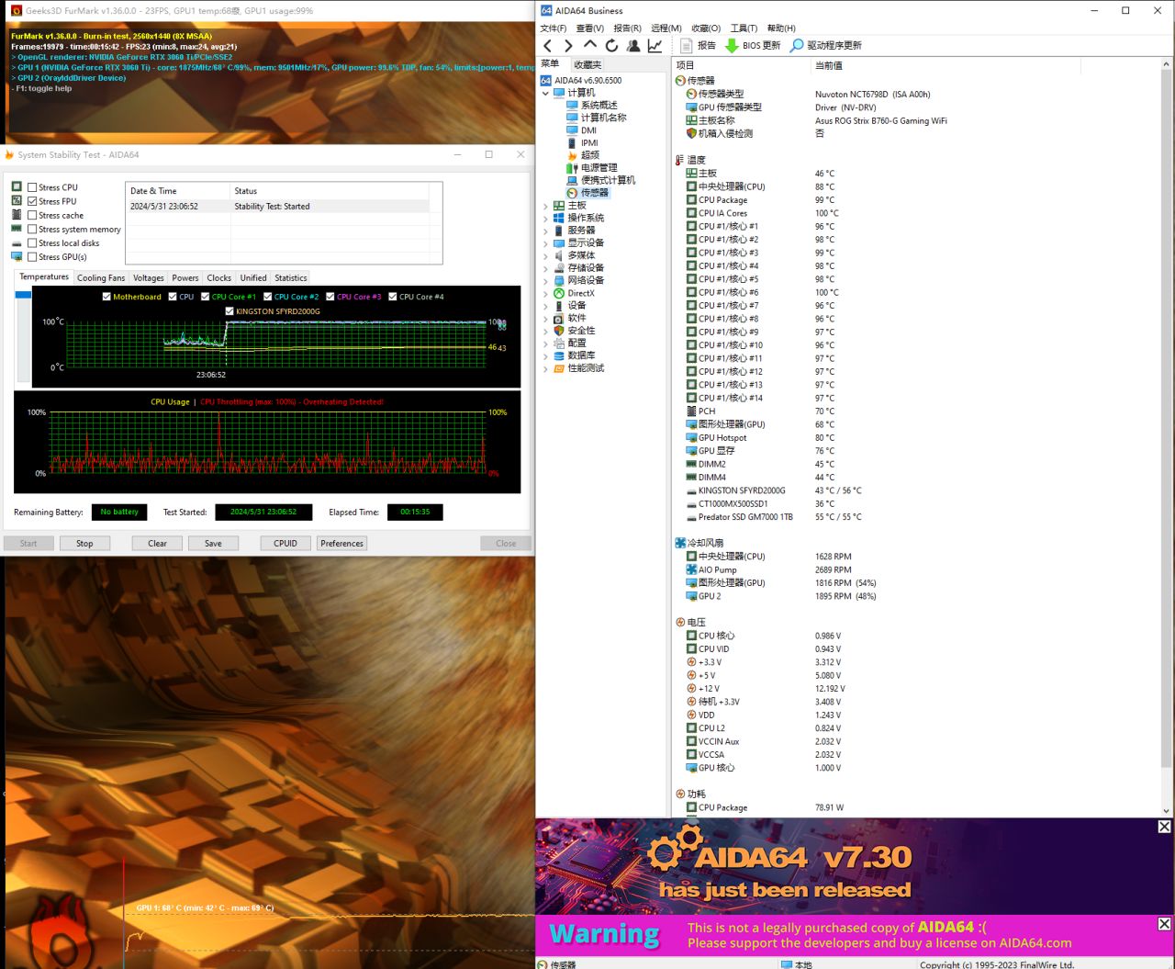Image resolution: width=1175 pixels, height=969 pixels.
Task: Click the AIDA64 sensor list vertical scrollbar
Action: point(1167,437)
